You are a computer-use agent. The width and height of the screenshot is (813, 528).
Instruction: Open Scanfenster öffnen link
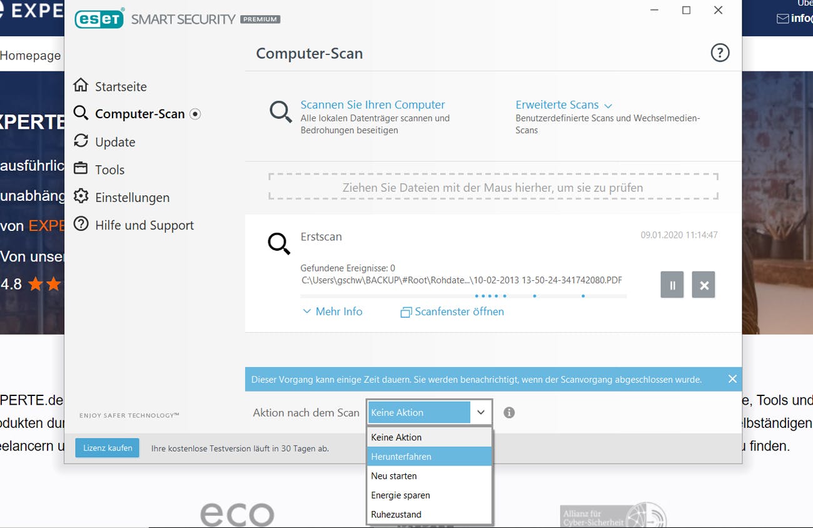(x=452, y=312)
